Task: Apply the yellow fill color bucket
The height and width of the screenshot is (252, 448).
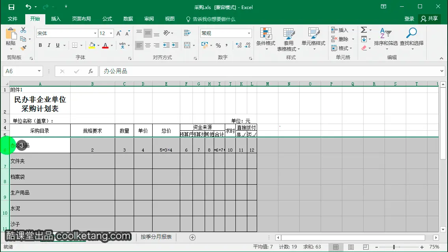Action: pyautogui.click(x=92, y=45)
